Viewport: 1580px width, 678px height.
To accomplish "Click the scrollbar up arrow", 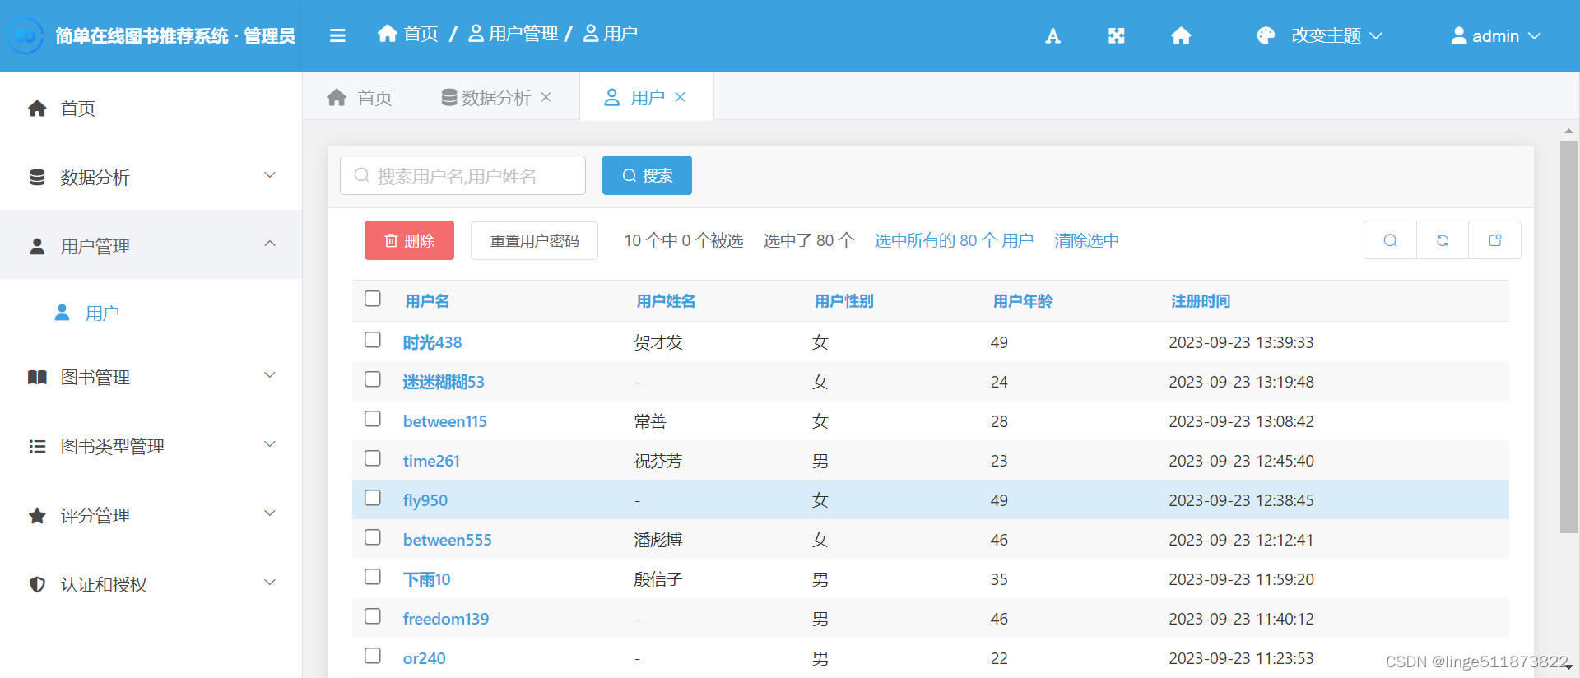I will (1568, 131).
